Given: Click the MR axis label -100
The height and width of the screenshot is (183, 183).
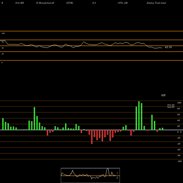Looking at the screenshot, I should [x=179, y=161].
